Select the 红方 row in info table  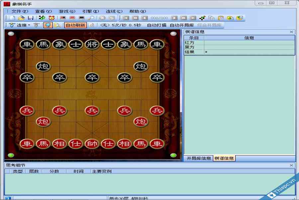[x=239, y=43]
